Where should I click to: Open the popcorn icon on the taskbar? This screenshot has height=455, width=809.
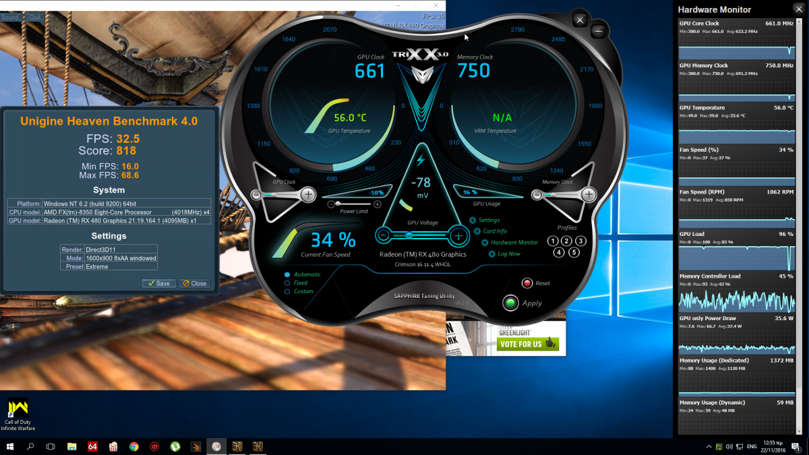[x=113, y=446]
